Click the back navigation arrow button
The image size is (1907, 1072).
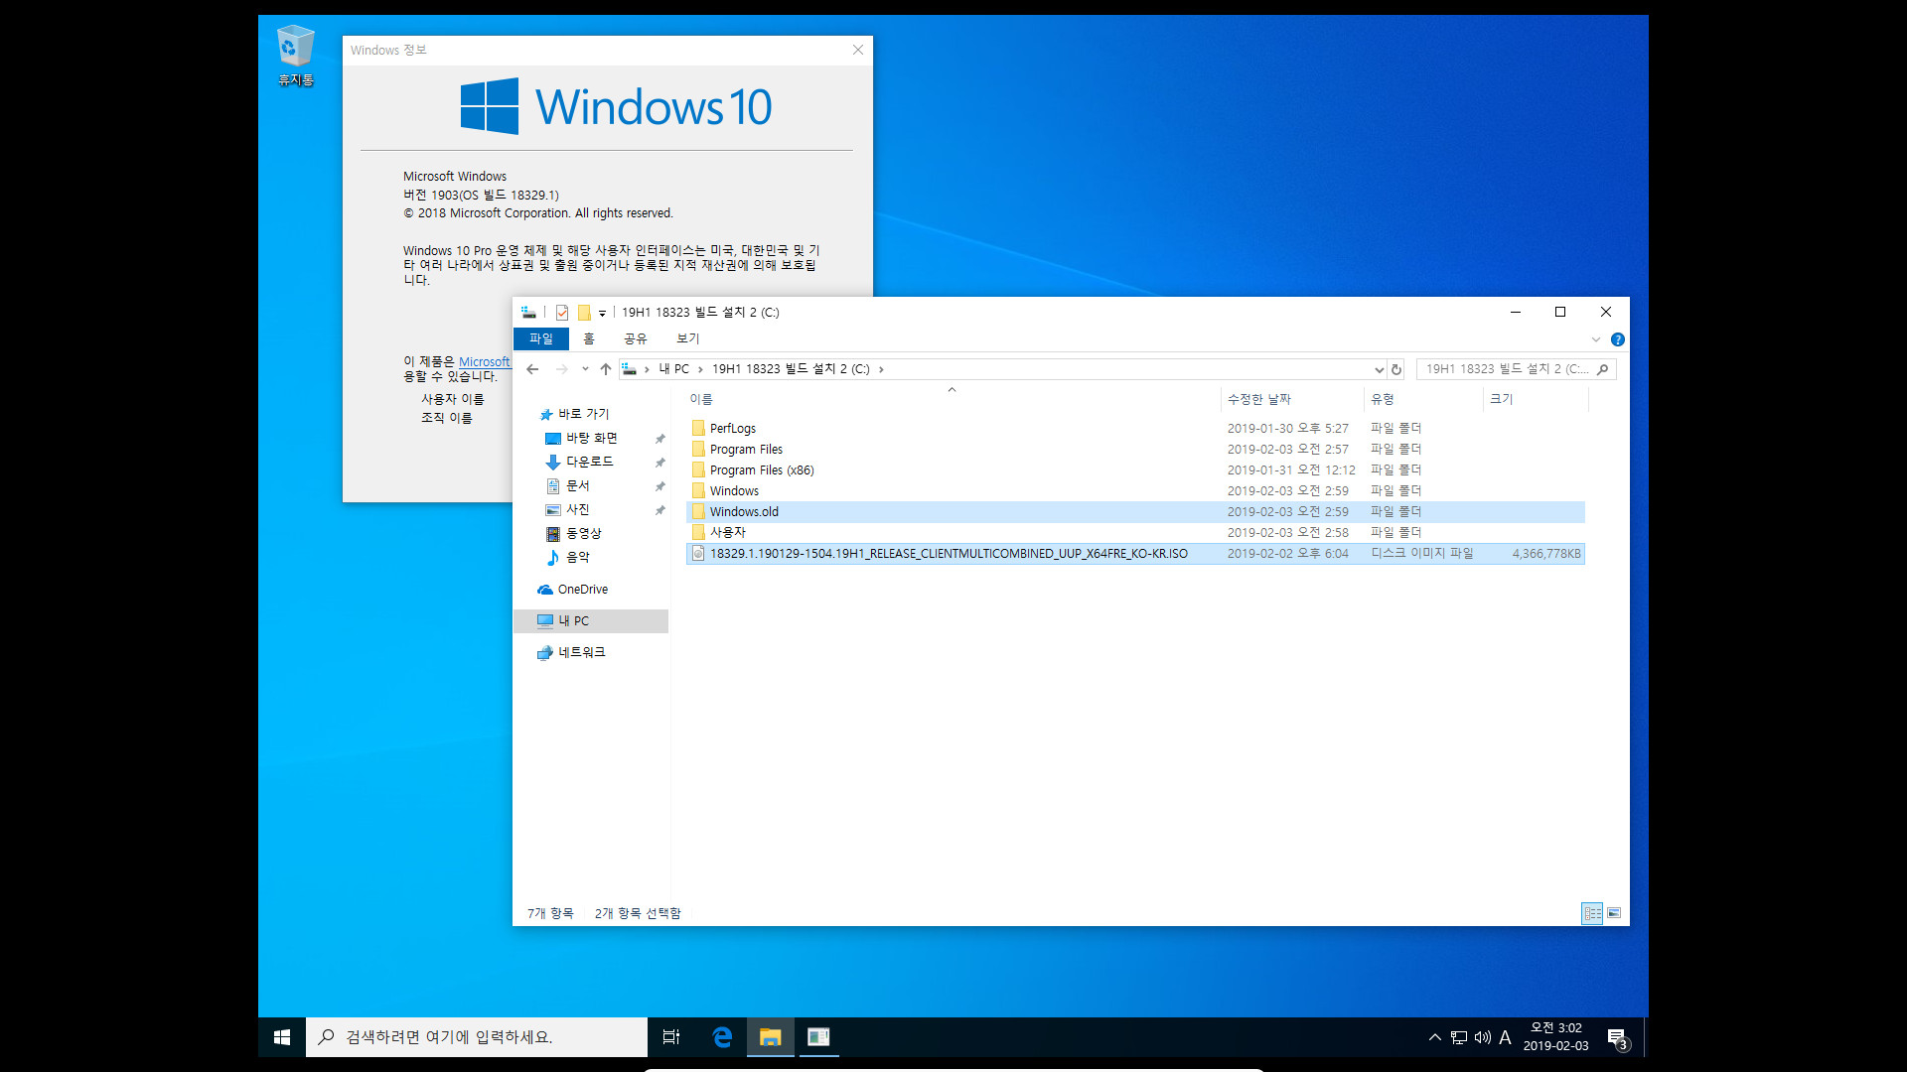pos(533,368)
